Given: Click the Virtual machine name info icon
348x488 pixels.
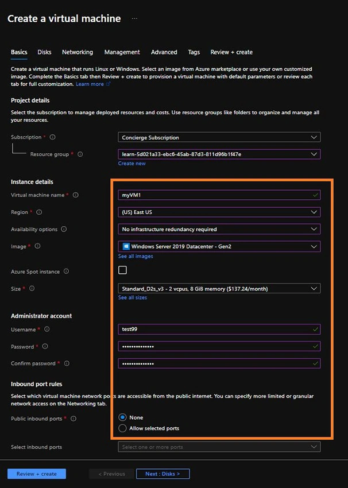Looking at the screenshot, I should 76,195.
